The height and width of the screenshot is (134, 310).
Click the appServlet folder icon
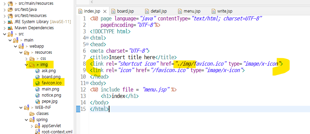(38, 126)
